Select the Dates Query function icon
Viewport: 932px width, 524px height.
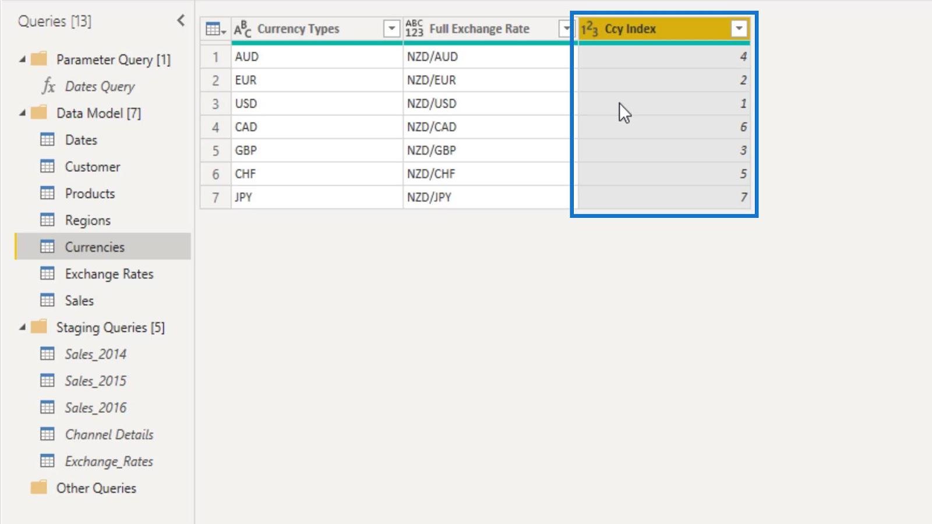pyautogui.click(x=48, y=87)
